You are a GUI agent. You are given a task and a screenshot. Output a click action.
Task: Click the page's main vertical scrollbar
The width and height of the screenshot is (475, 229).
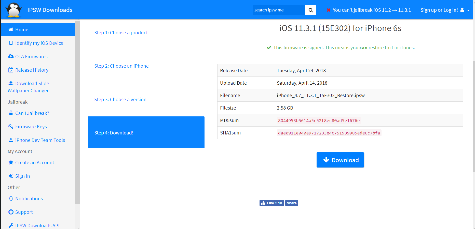pyautogui.click(x=474, y=116)
